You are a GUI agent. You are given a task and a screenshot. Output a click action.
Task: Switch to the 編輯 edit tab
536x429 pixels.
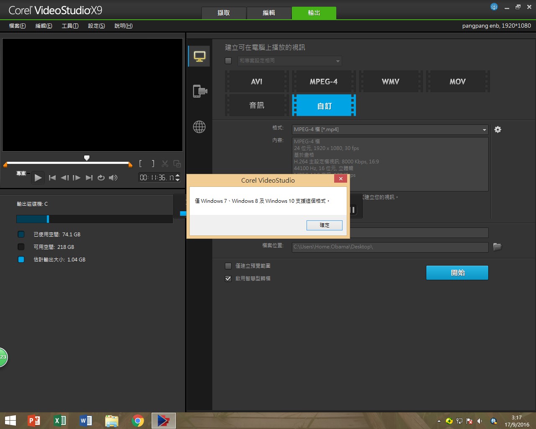click(269, 13)
